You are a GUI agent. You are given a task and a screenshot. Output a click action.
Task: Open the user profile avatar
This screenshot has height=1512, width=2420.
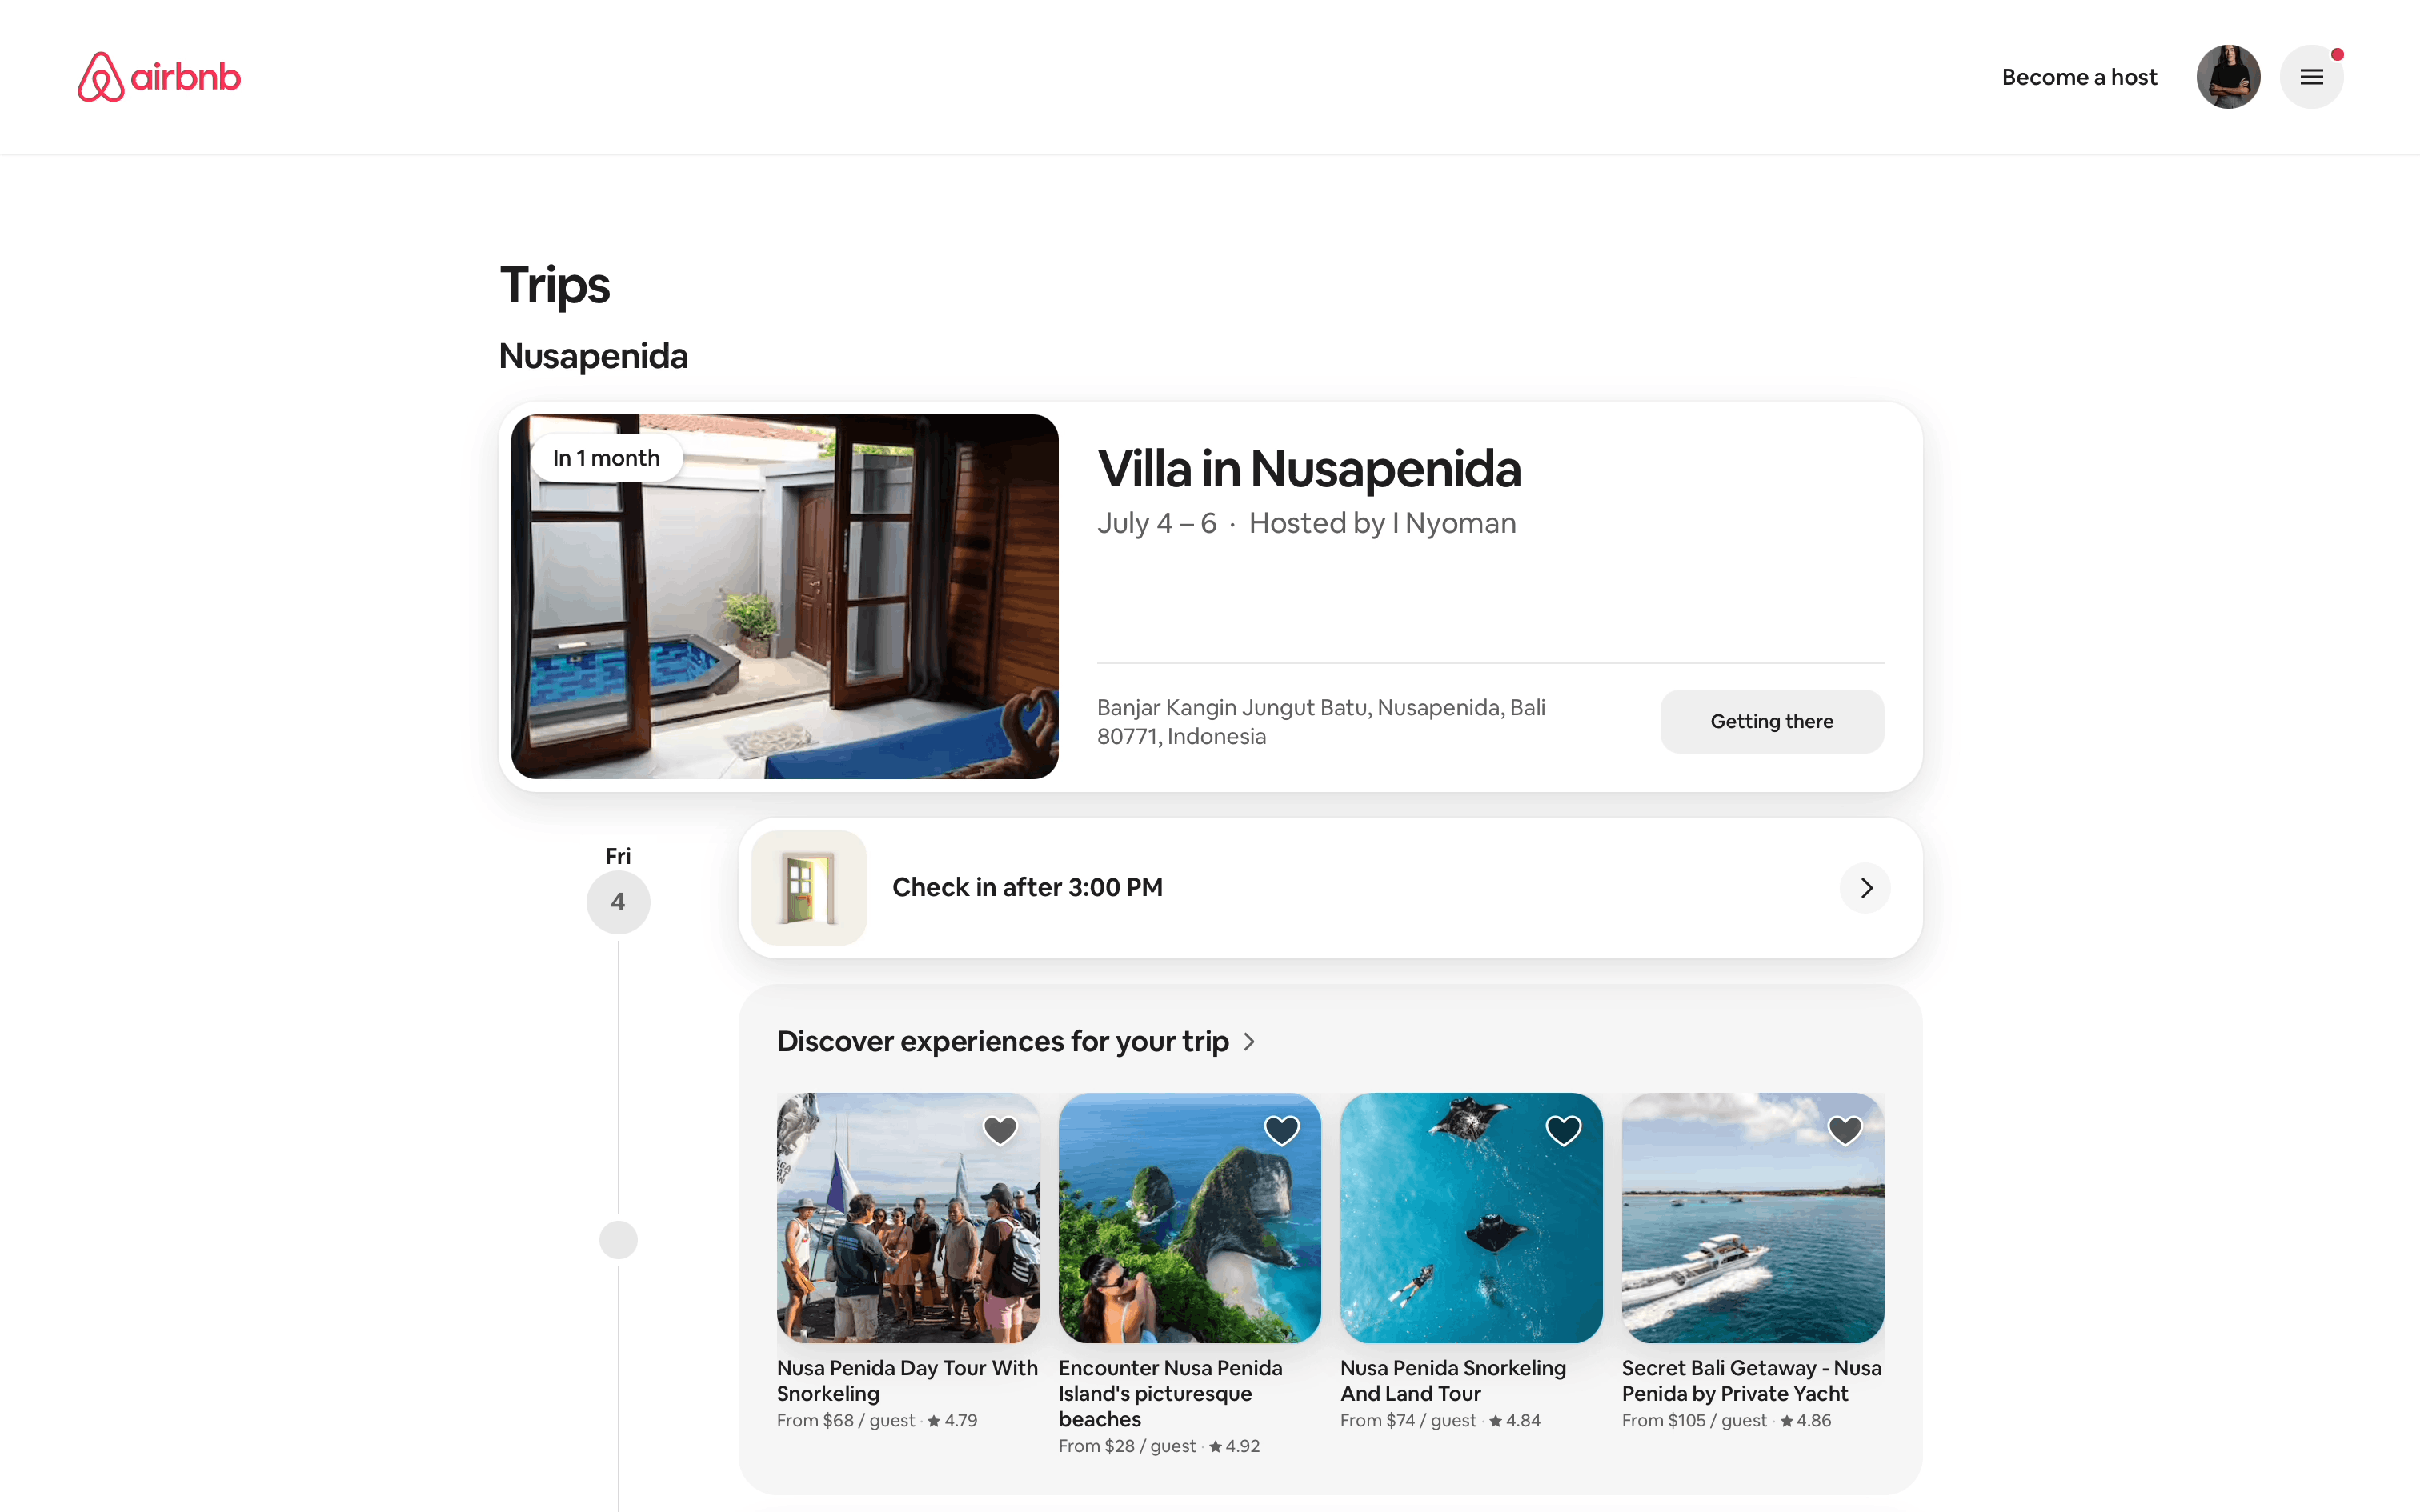tap(2228, 77)
